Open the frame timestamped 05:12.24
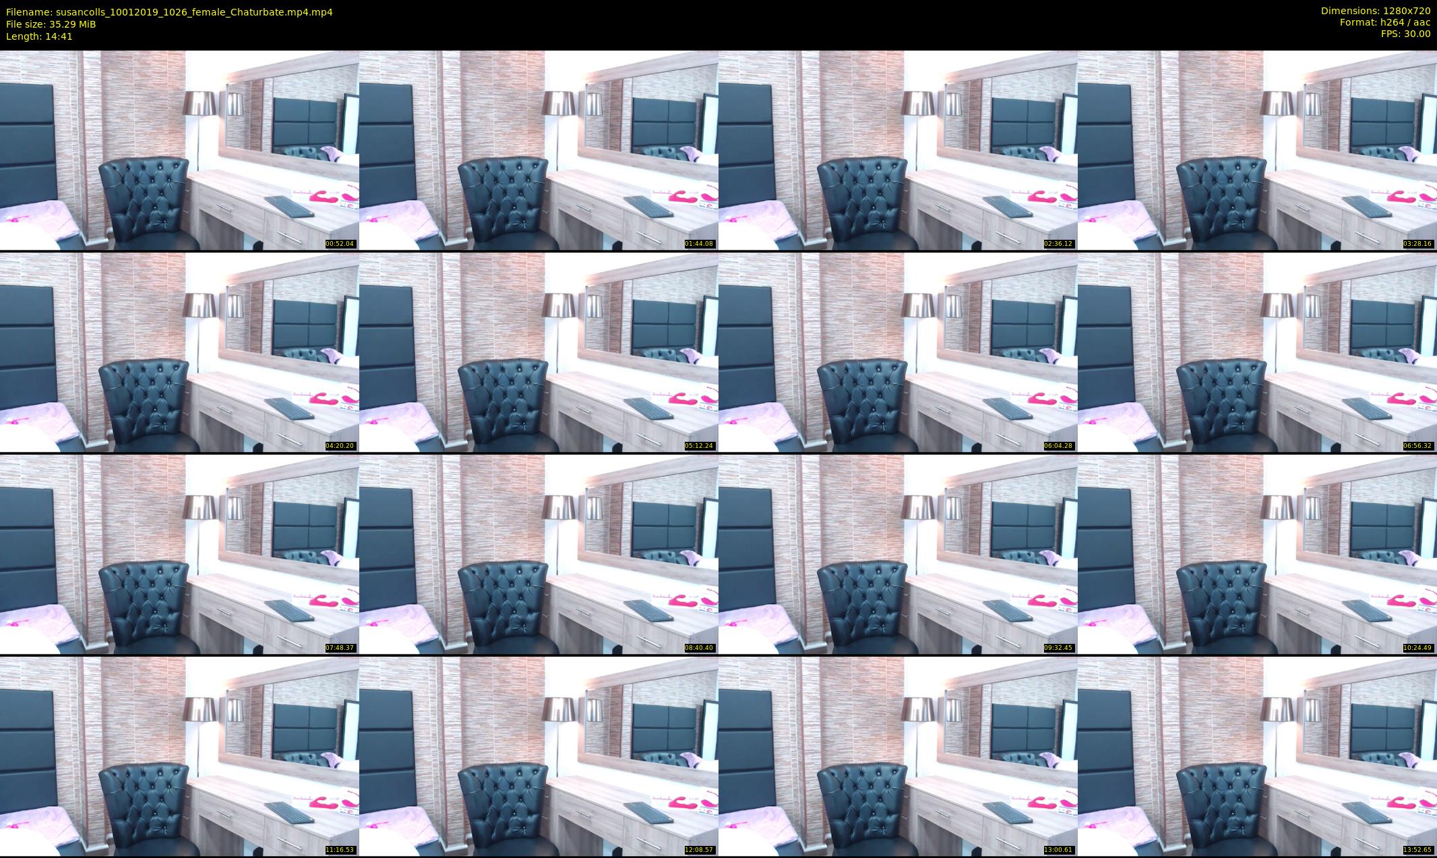The image size is (1437, 858). pyautogui.click(x=539, y=352)
